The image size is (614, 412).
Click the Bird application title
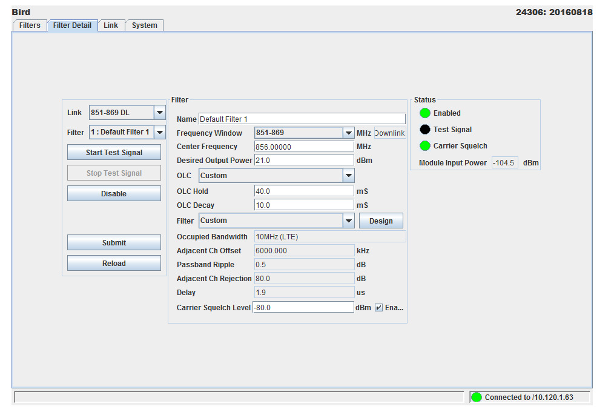click(21, 12)
